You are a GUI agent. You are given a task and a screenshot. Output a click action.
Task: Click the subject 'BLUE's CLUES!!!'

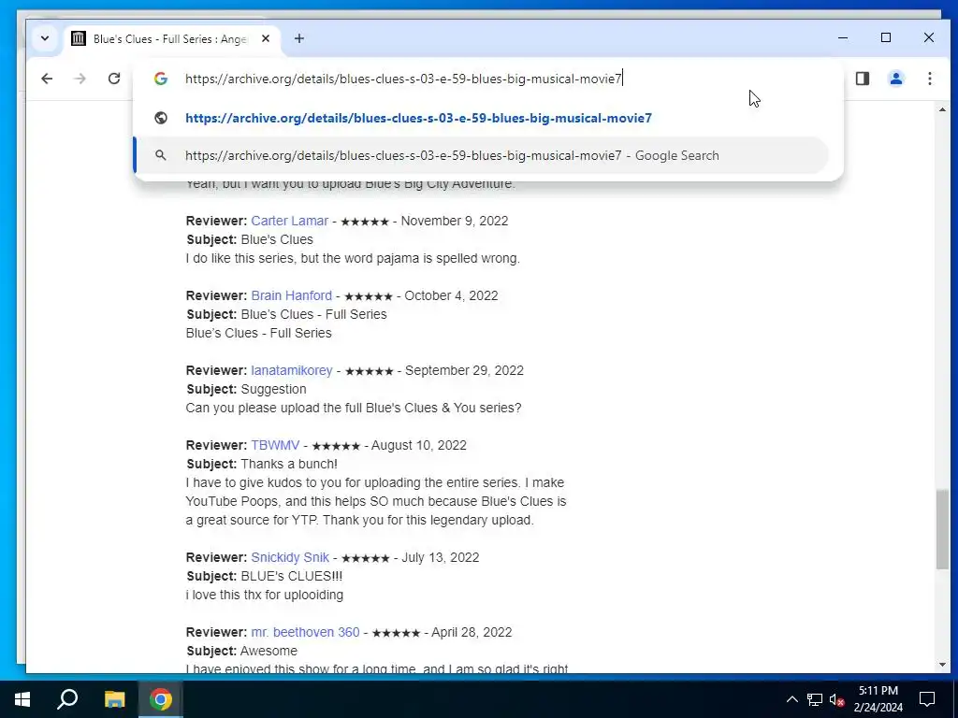[292, 576]
